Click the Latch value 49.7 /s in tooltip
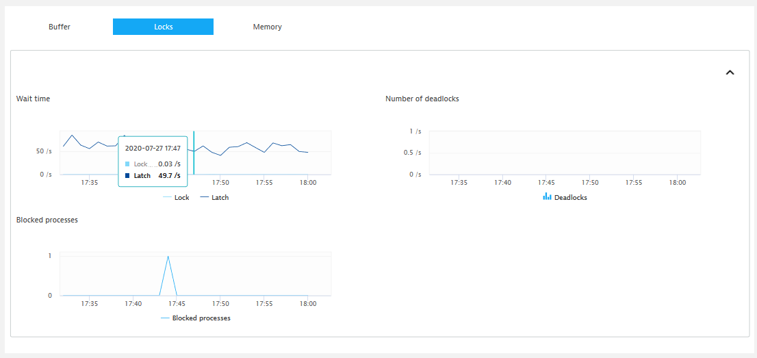This screenshot has height=358, width=757. tap(169, 176)
